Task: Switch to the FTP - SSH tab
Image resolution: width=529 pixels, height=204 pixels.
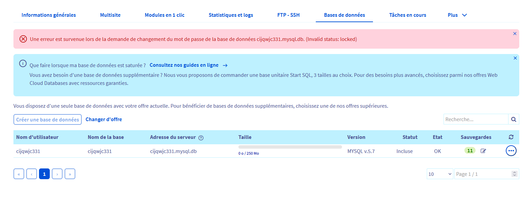Action: [288, 15]
